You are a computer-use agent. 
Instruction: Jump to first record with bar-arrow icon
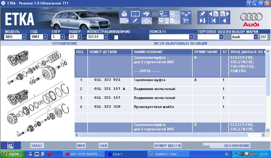214,21
